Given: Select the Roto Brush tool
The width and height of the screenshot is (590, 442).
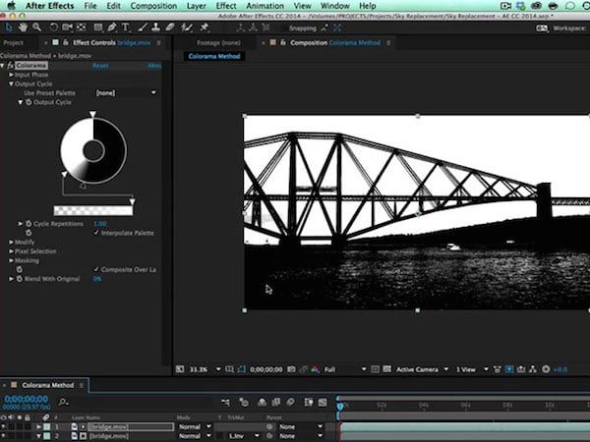Looking at the screenshot, I should [x=187, y=28].
